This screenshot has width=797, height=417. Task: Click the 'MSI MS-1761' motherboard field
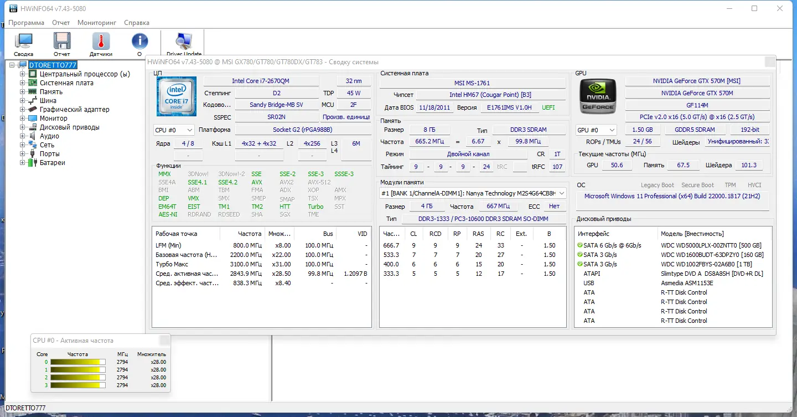pos(472,83)
